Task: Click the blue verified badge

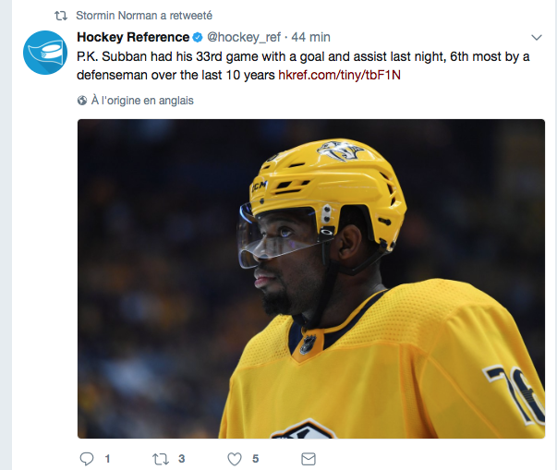Action: click(197, 38)
